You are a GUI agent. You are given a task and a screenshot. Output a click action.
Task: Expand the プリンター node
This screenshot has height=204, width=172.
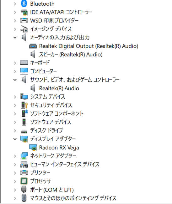point(15,173)
